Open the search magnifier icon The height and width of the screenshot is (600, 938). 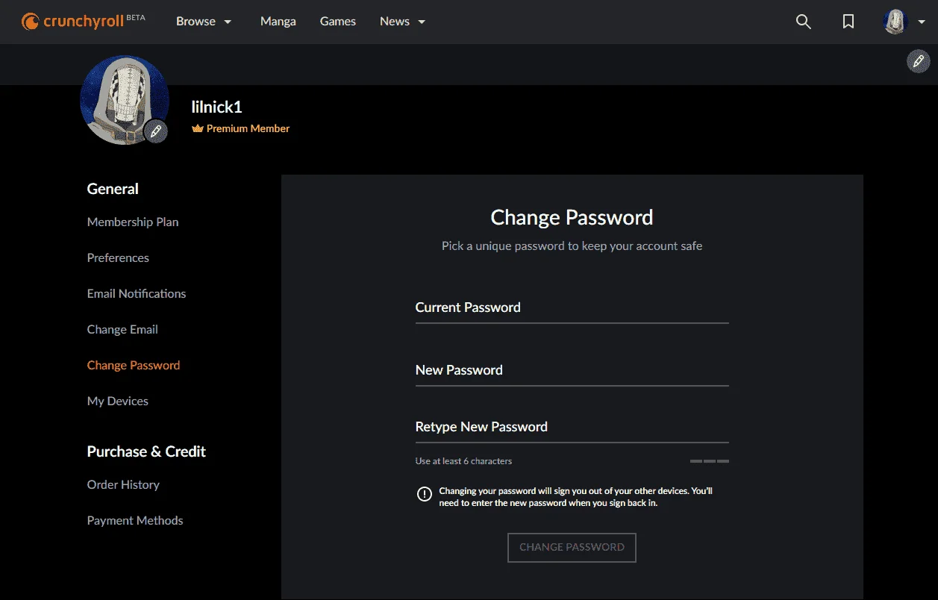(x=804, y=22)
